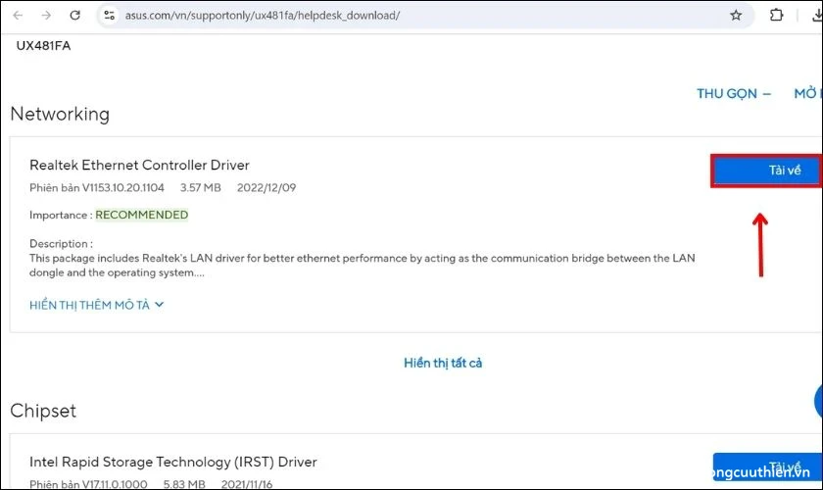Screen dimensions: 823x490
Task: Go forward in browser history
Action: pyautogui.click(x=46, y=16)
